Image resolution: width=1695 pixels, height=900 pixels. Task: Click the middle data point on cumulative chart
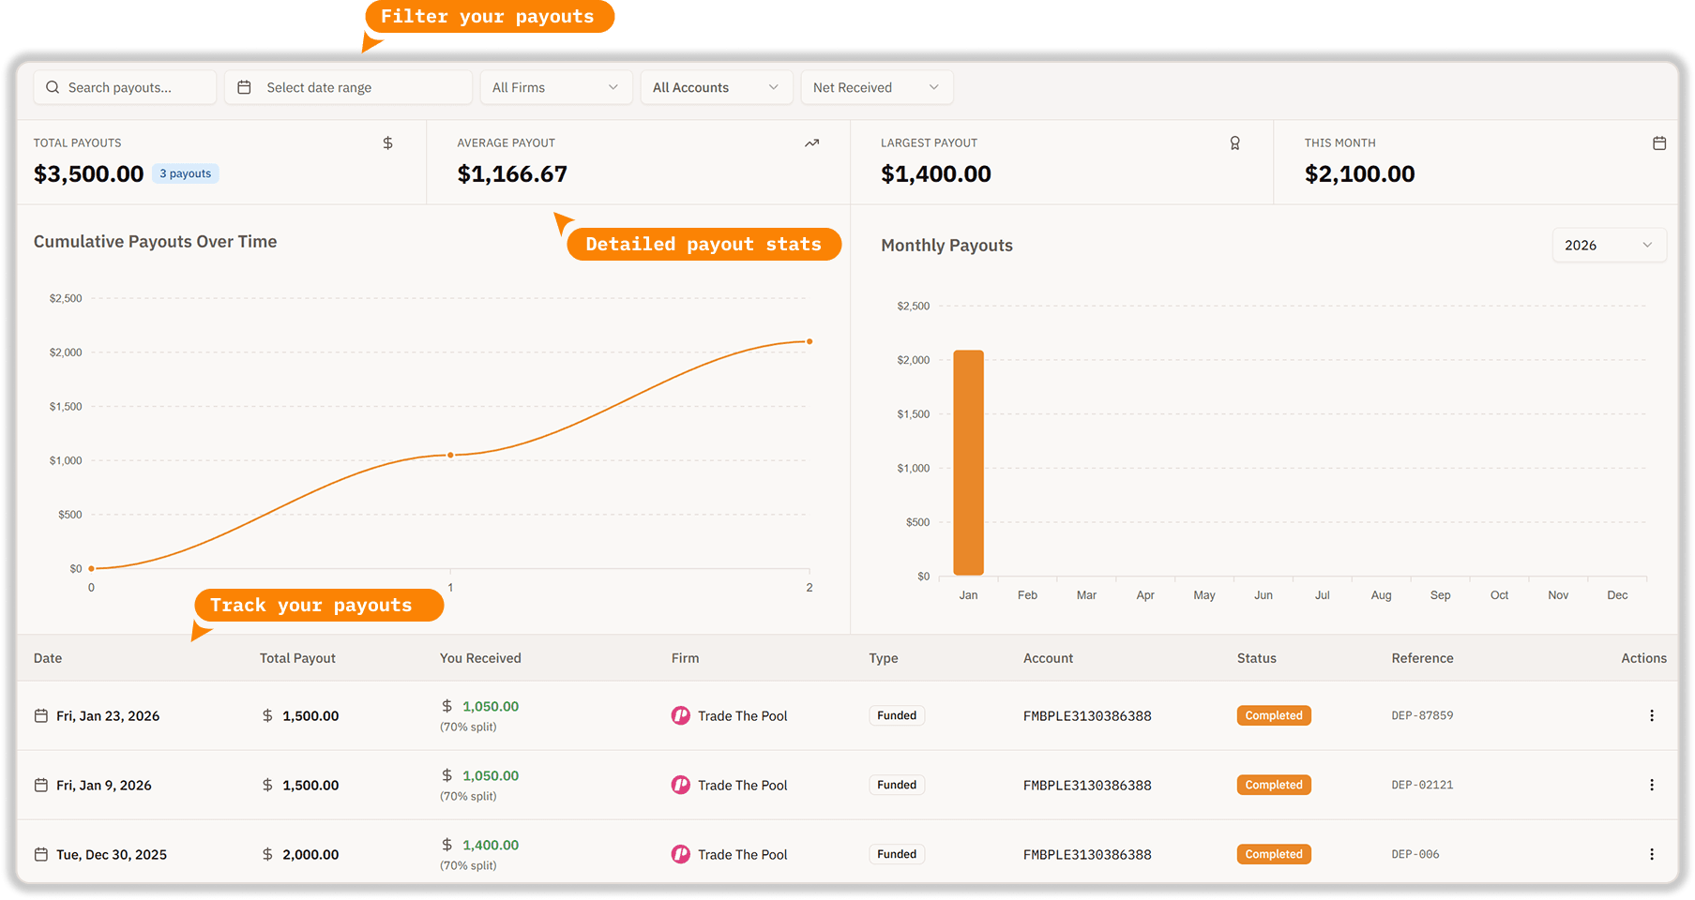(450, 455)
